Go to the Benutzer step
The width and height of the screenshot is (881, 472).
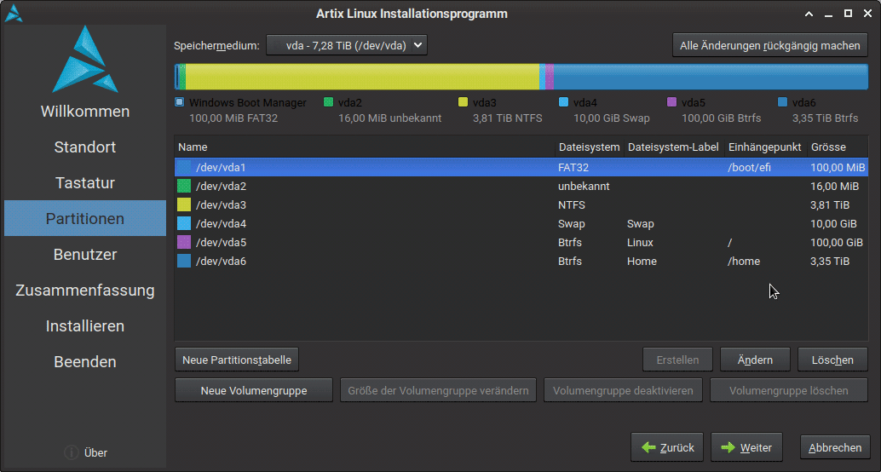tap(85, 255)
